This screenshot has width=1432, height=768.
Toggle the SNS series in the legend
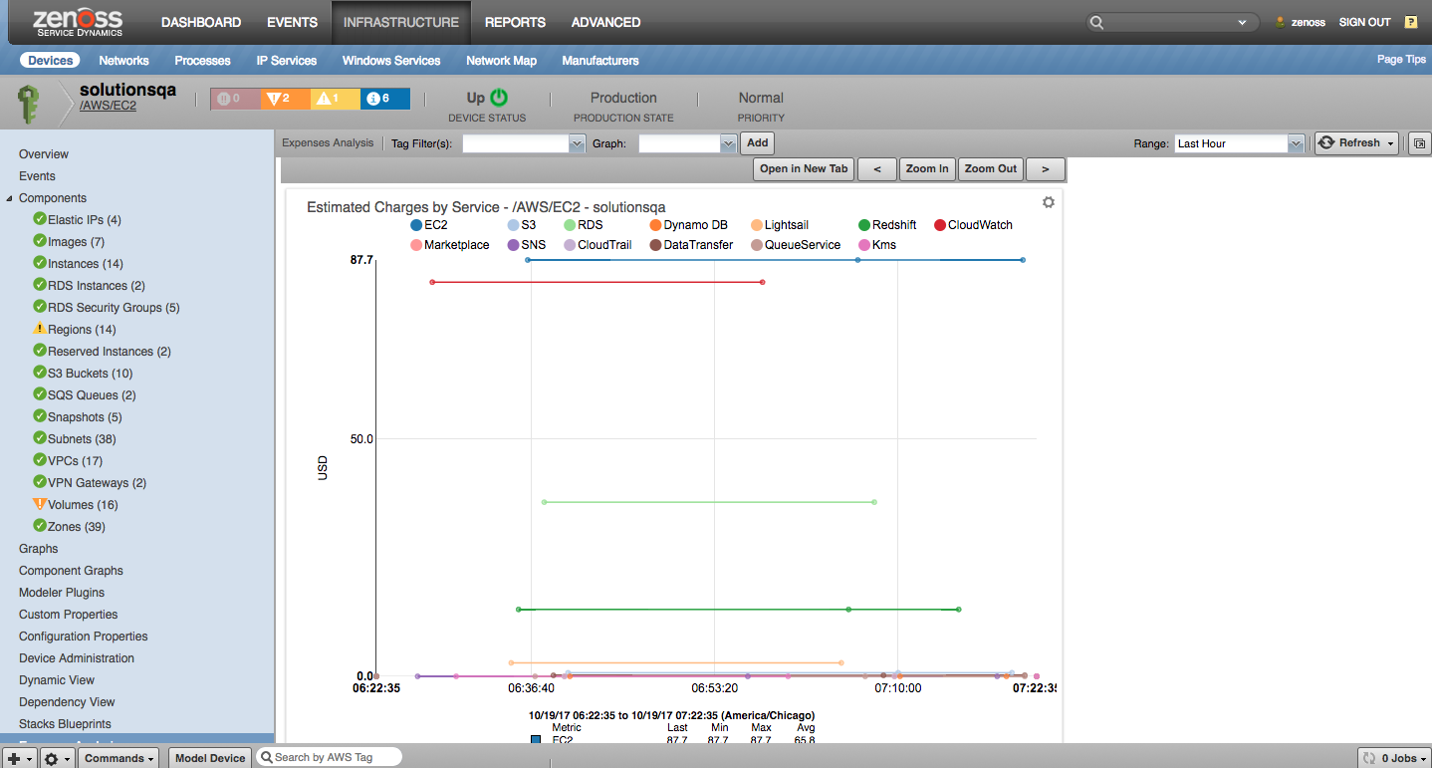pyautogui.click(x=526, y=245)
